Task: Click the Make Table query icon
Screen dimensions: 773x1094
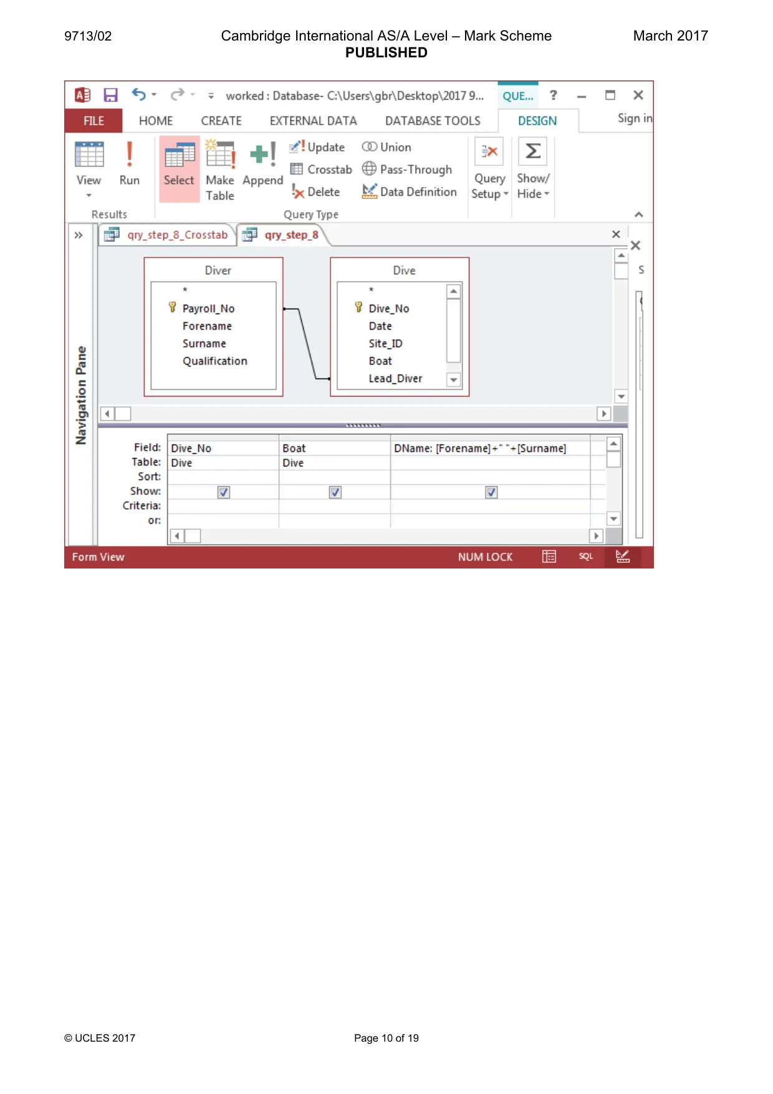Action: pyautogui.click(x=220, y=170)
